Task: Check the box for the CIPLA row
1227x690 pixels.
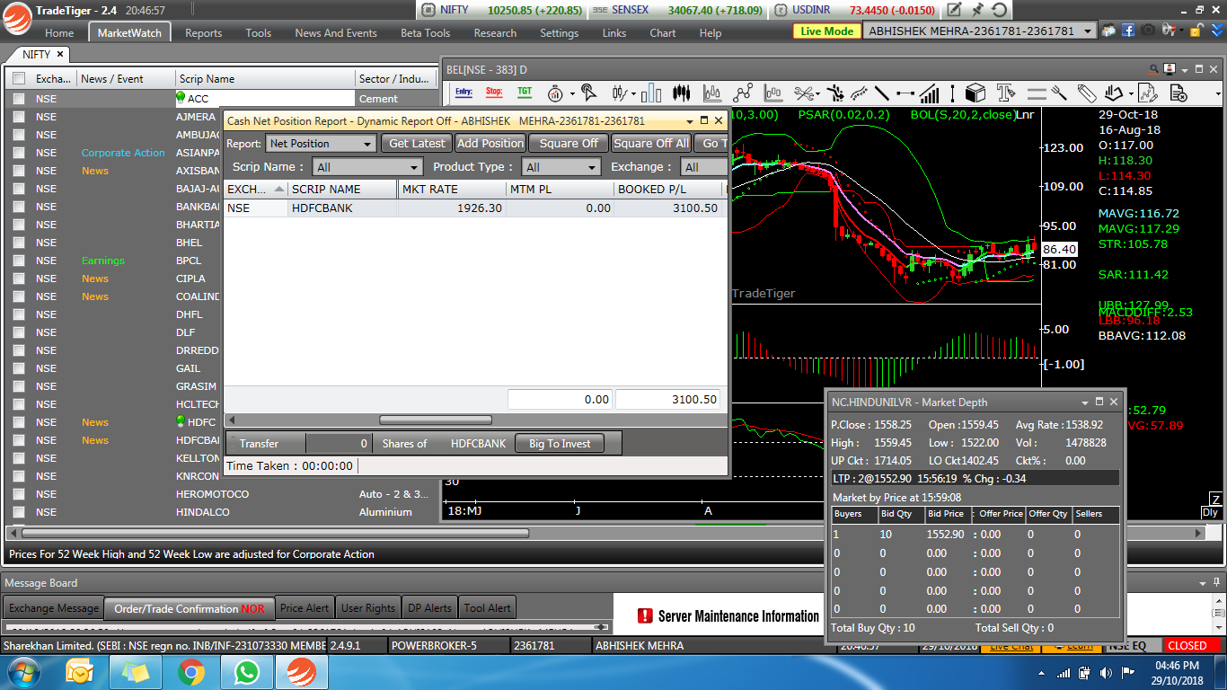Action: tap(19, 279)
